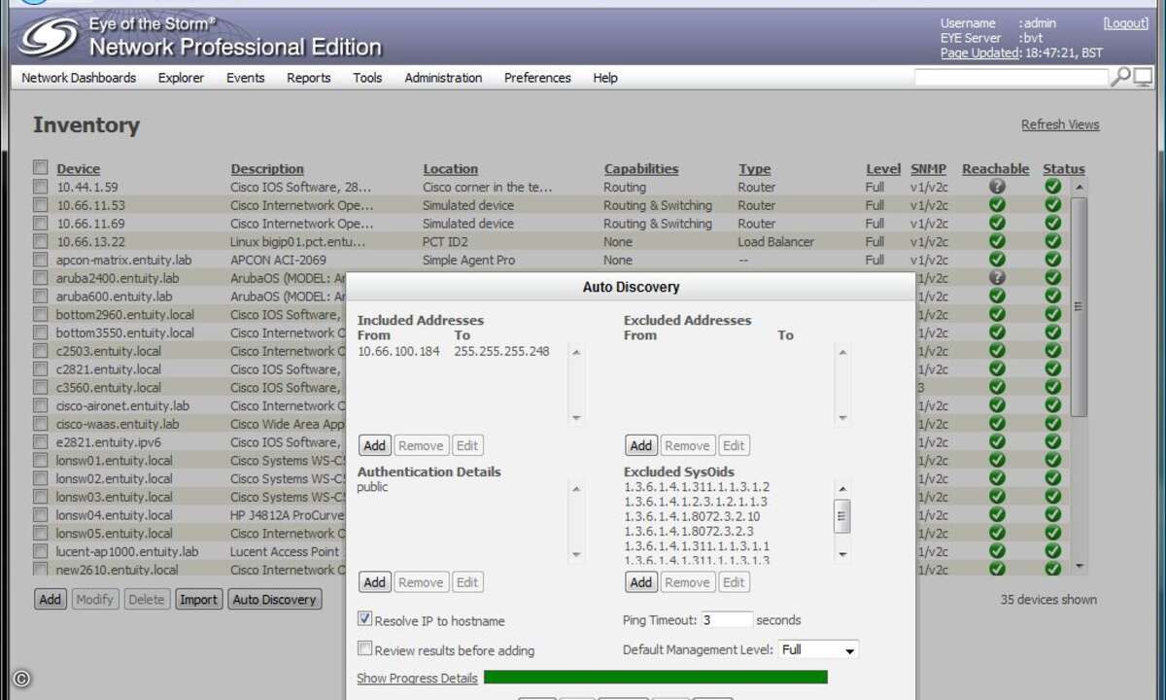Click the Import button

click(x=198, y=600)
